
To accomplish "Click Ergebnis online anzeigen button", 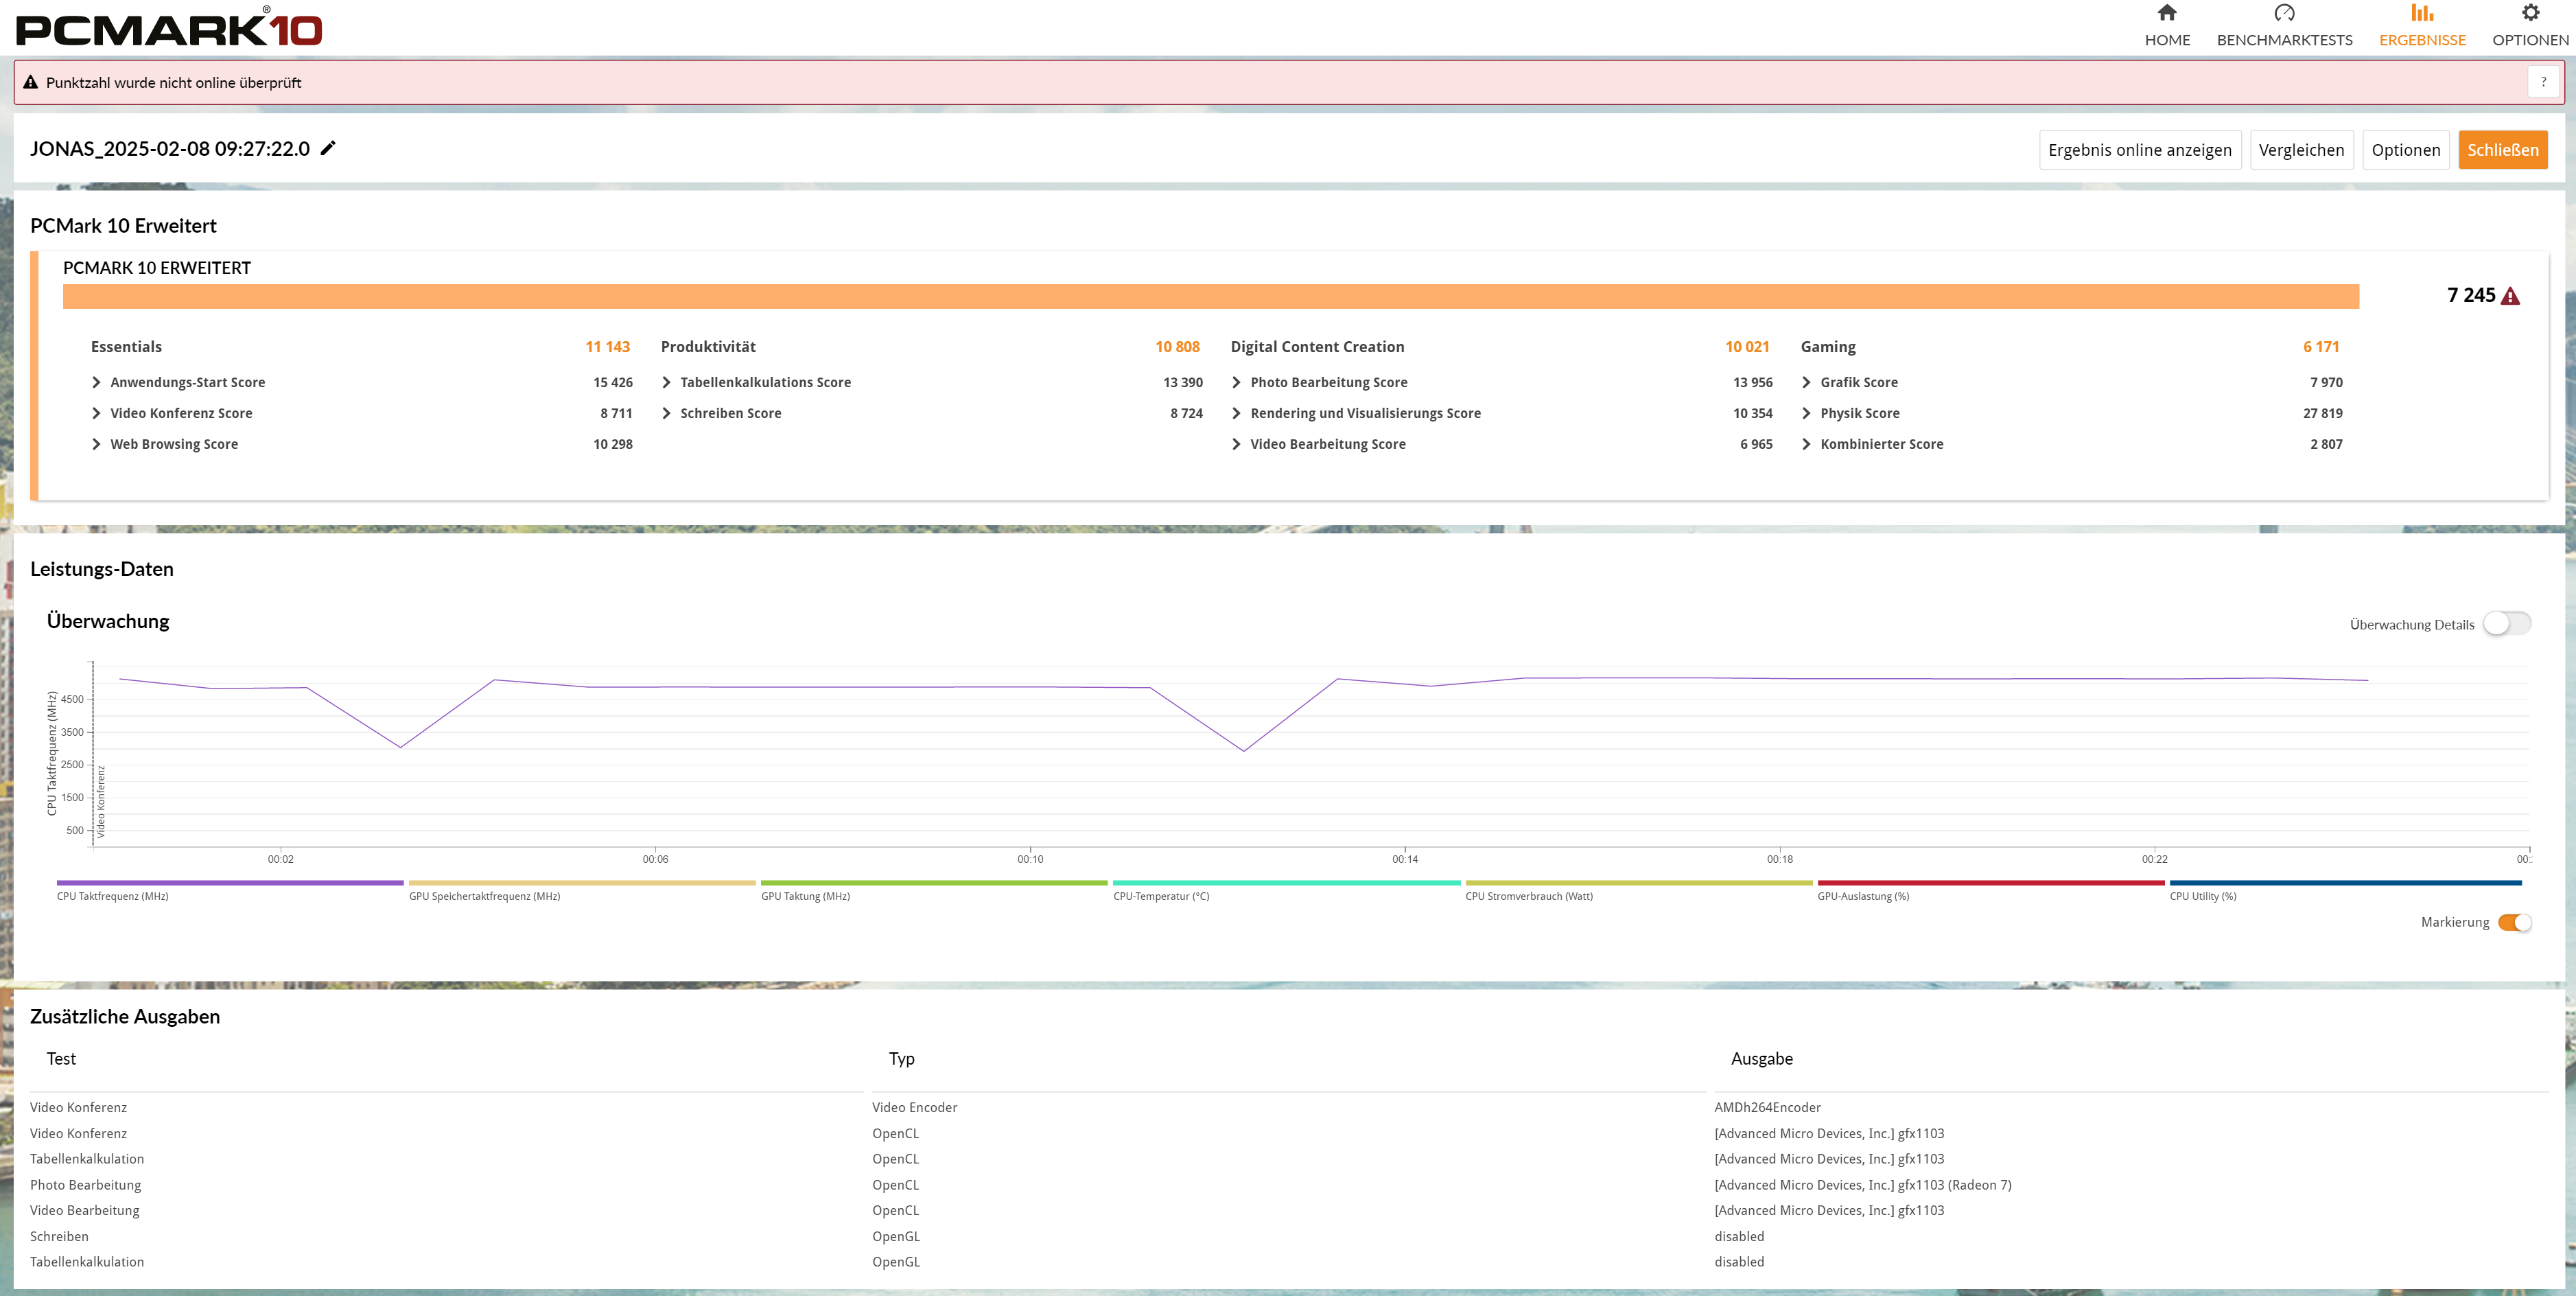I will [2139, 150].
